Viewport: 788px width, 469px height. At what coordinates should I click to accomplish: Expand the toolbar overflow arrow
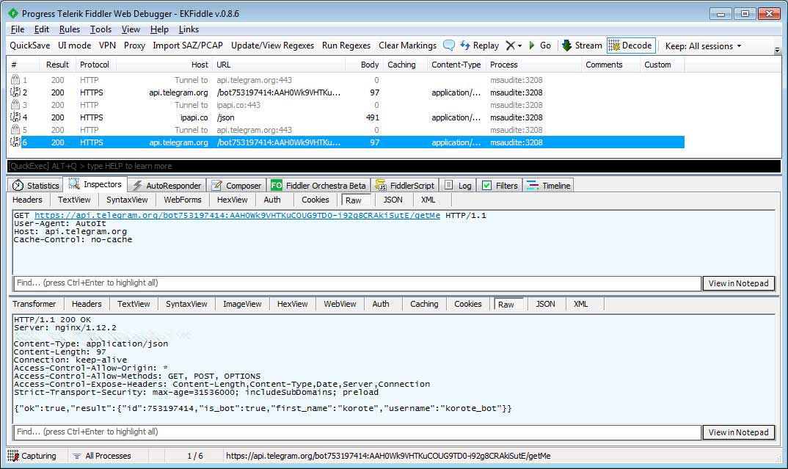(777, 50)
